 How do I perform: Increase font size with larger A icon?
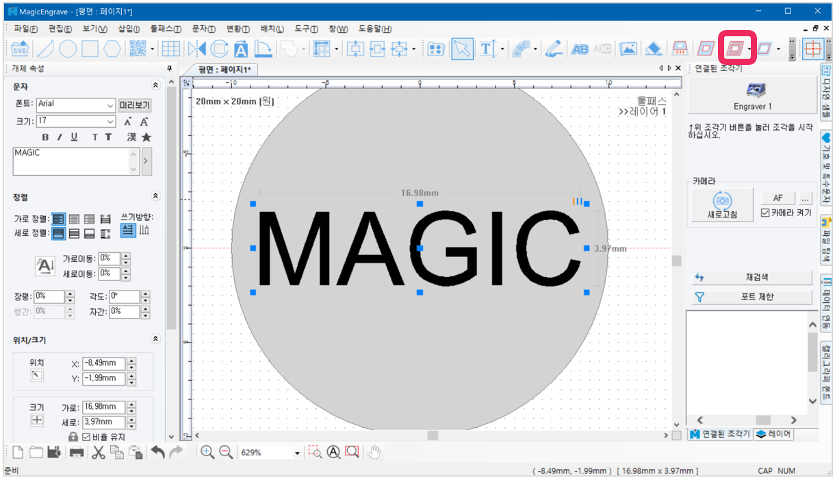(144, 122)
